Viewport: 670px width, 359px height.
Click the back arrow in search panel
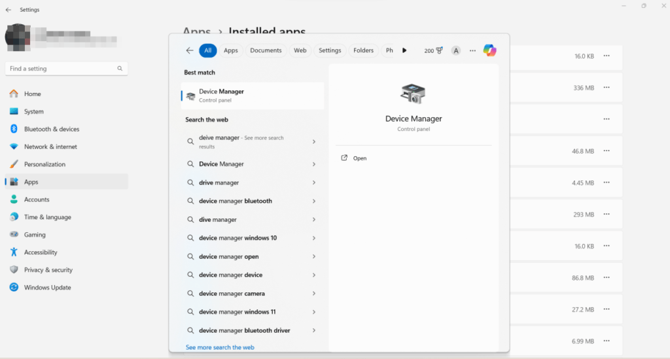click(190, 50)
